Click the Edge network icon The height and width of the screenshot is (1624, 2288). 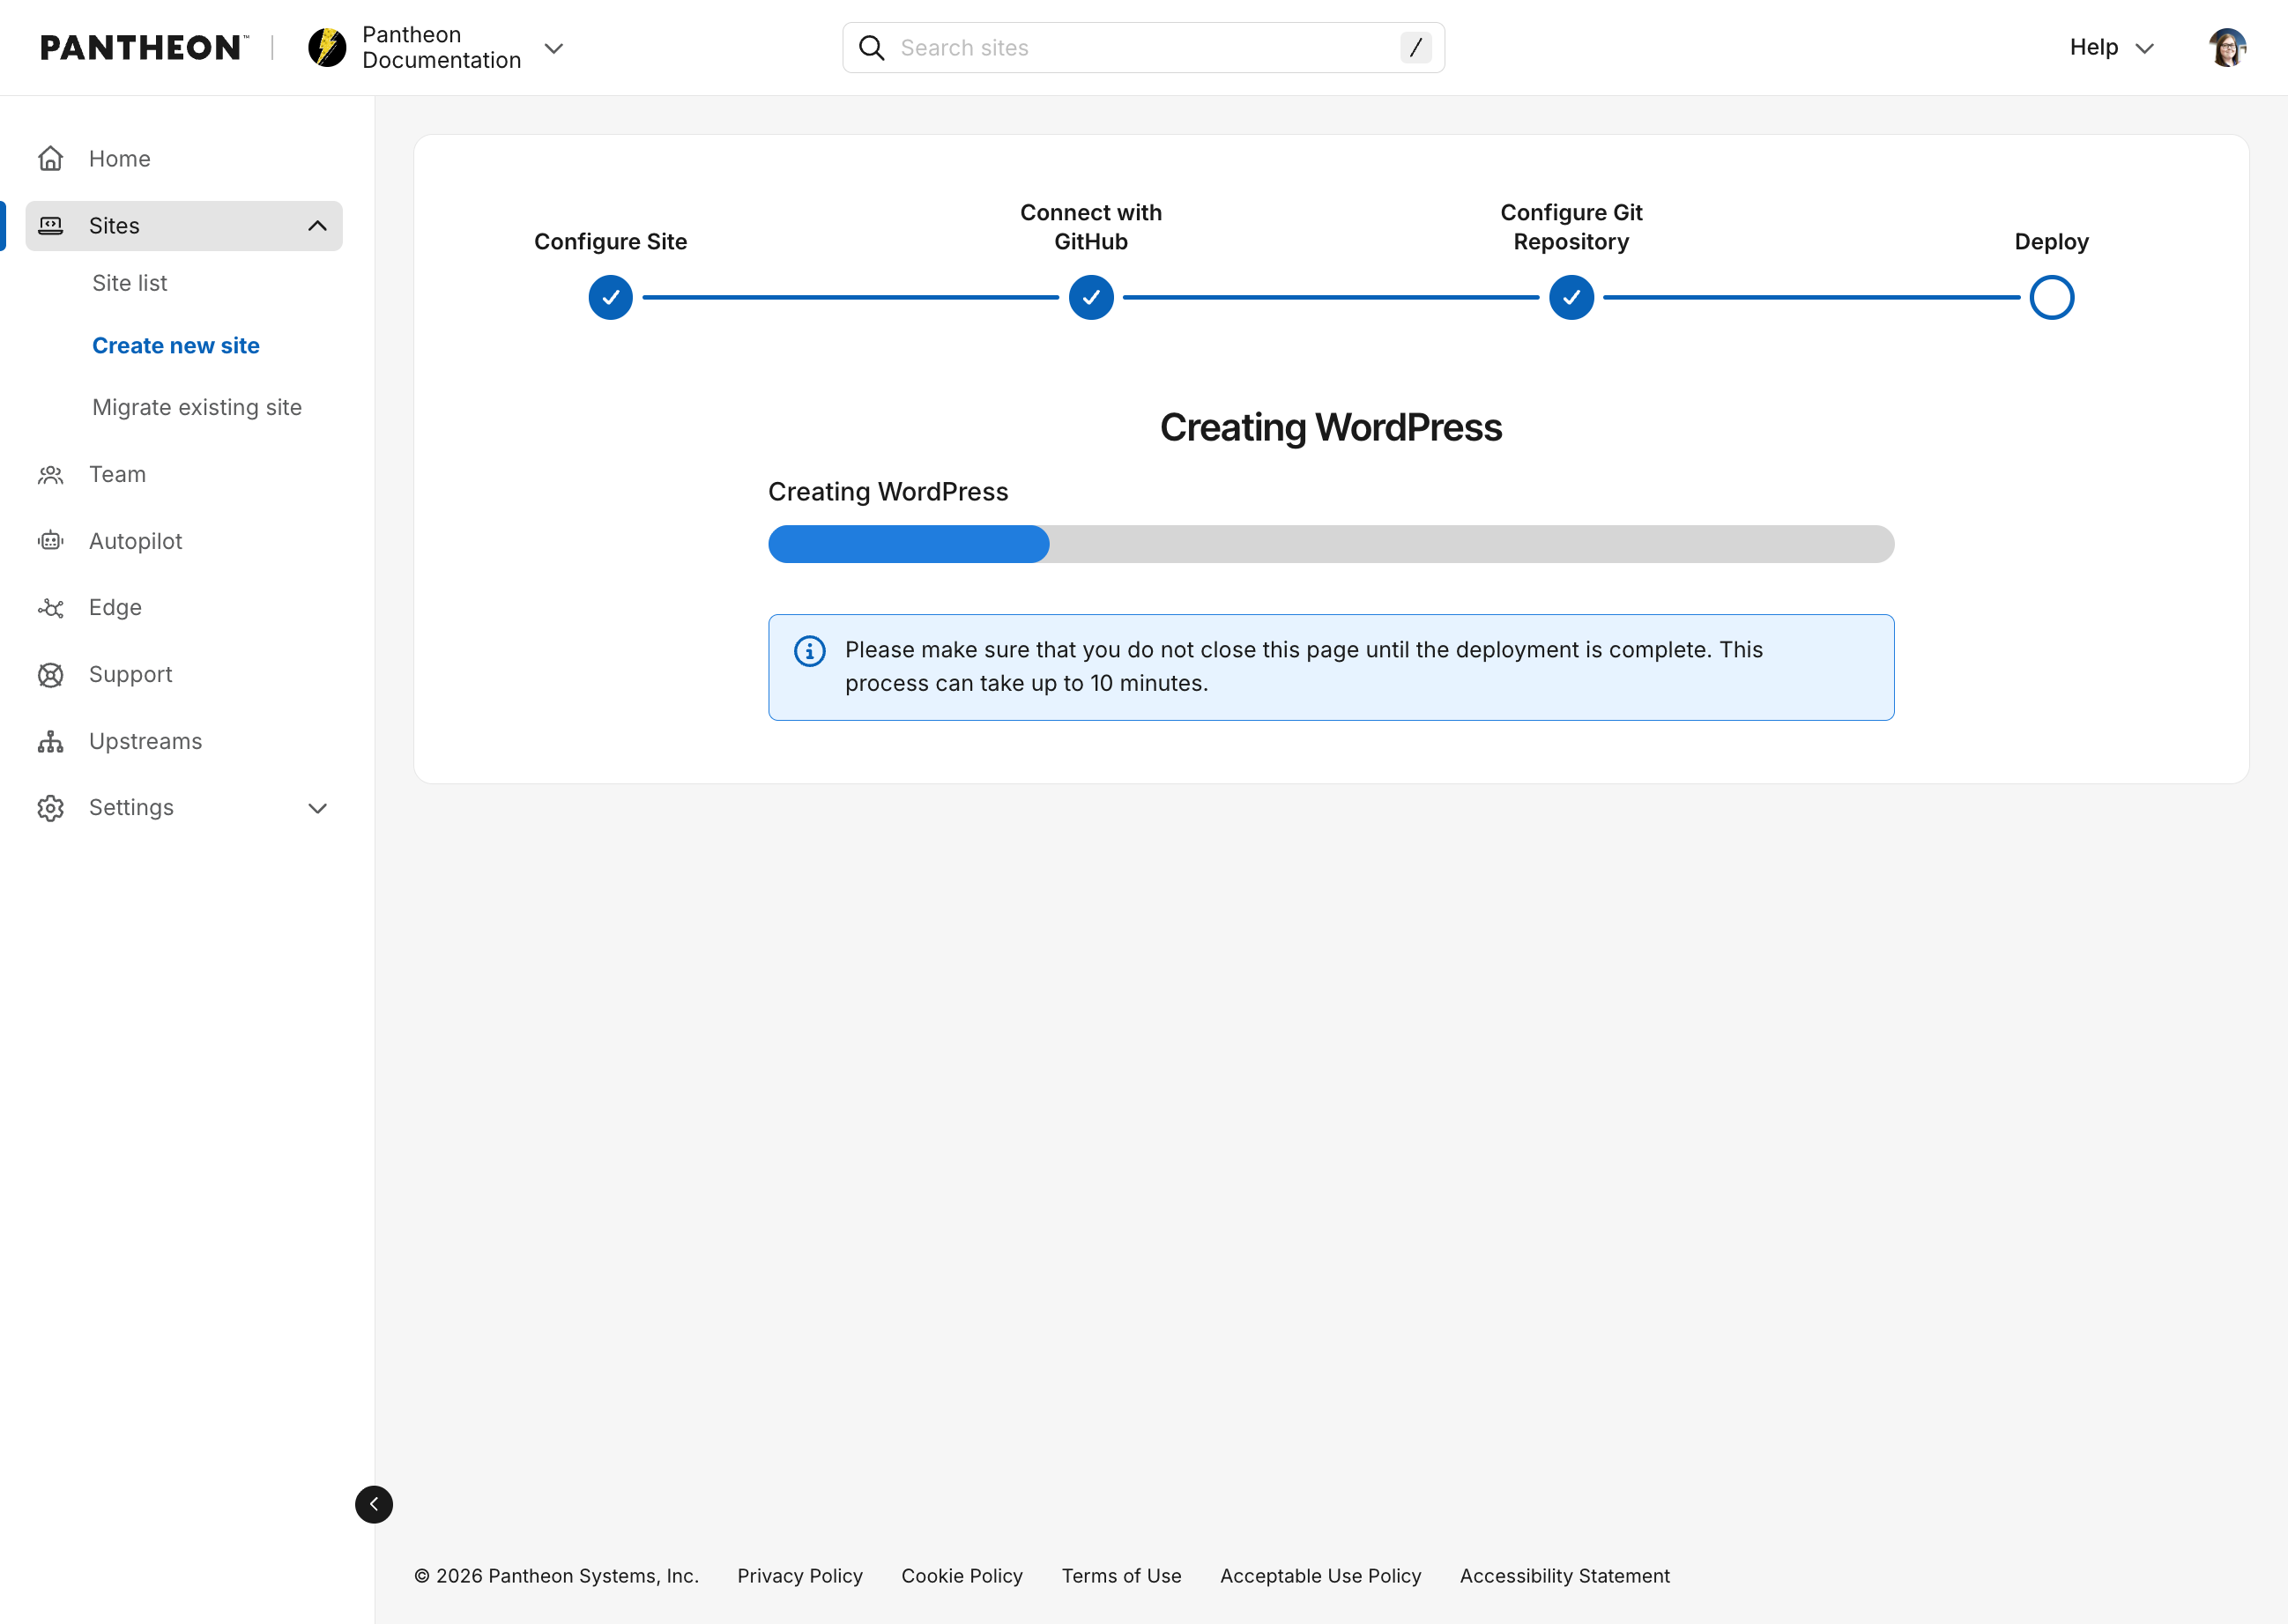[51, 608]
